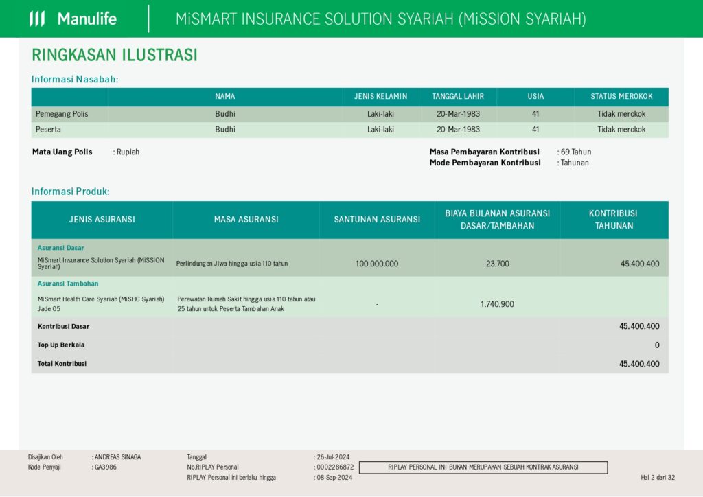Select the "Informasi Produk:" section label
Viewport: 703px width, 497px height.
coord(71,192)
